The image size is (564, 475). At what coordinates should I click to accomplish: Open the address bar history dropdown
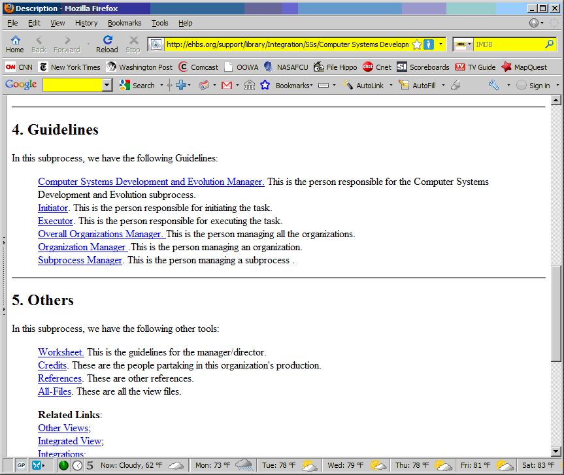(x=440, y=44)
